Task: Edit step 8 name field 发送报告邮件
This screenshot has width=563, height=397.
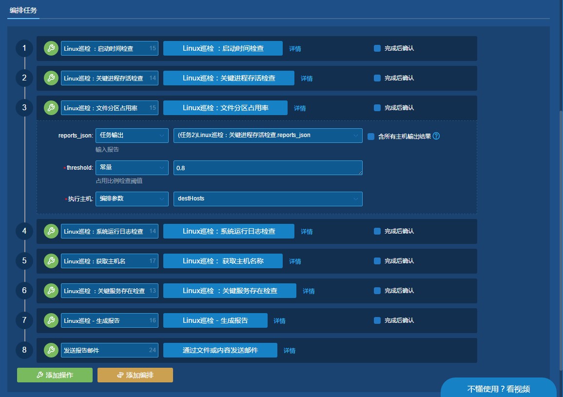Action: [110, 350]
